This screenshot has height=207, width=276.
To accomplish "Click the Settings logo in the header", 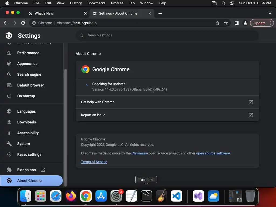I will 9,36.
